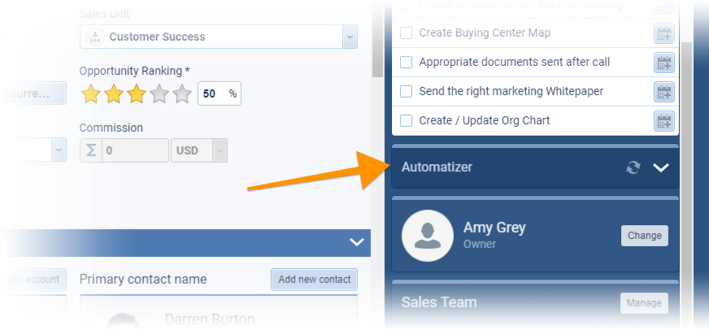Open the dropdown left of Commission field
The height and width of the screenshot is (330, 709).
click(59, 150)
